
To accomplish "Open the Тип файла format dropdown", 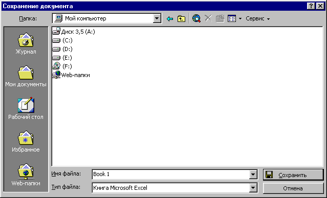I will pos(253,188).
